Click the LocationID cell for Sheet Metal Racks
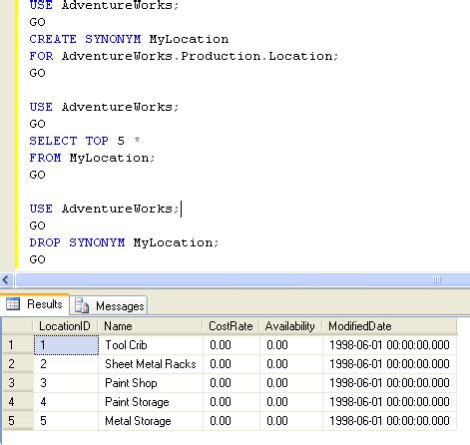 click(66, 364)
